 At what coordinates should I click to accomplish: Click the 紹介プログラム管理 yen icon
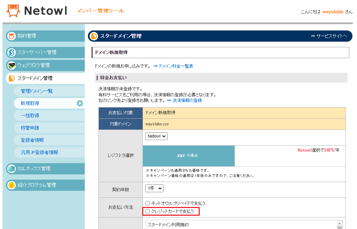11,185
